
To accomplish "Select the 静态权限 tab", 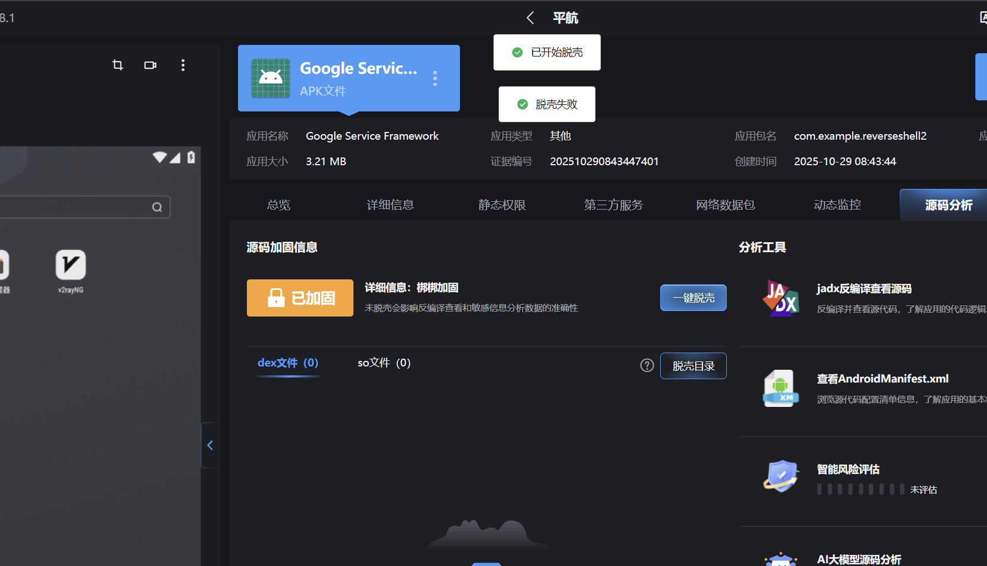I will click(502, 205).
